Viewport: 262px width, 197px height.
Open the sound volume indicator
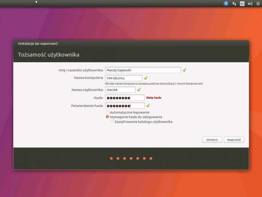click(x=250, y=4)
